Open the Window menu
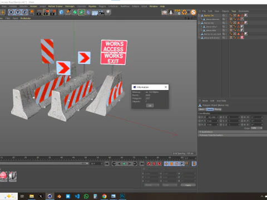Image resolution: width=267 pixels, height=200 pixels. point(154,6)
